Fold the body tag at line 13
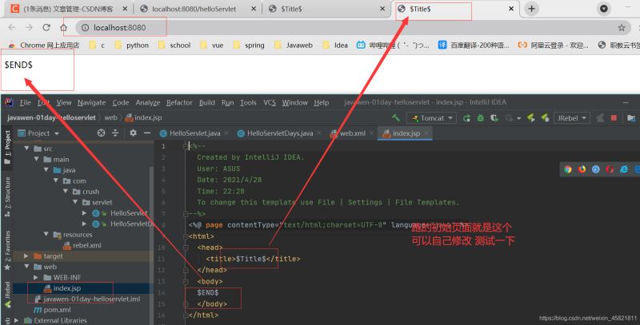 [x=186, y=281]
